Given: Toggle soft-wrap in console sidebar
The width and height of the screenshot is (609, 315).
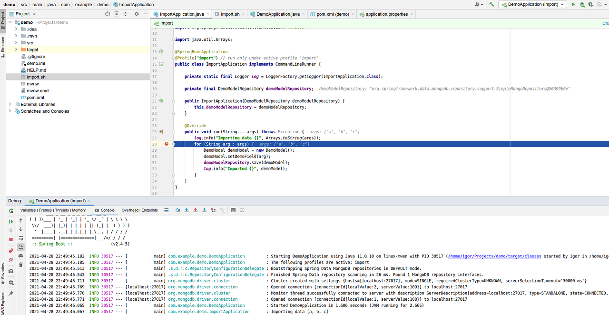Looking at the screenshot, I should coord(20,238).
